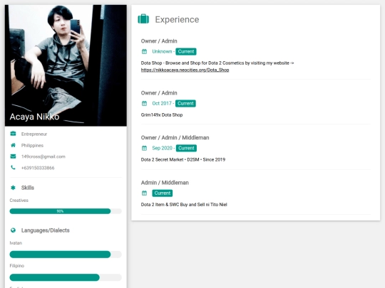This screenshot has height=288, width=385.
Task: Click the home icon beside Philippines
Action: [13, 145]
